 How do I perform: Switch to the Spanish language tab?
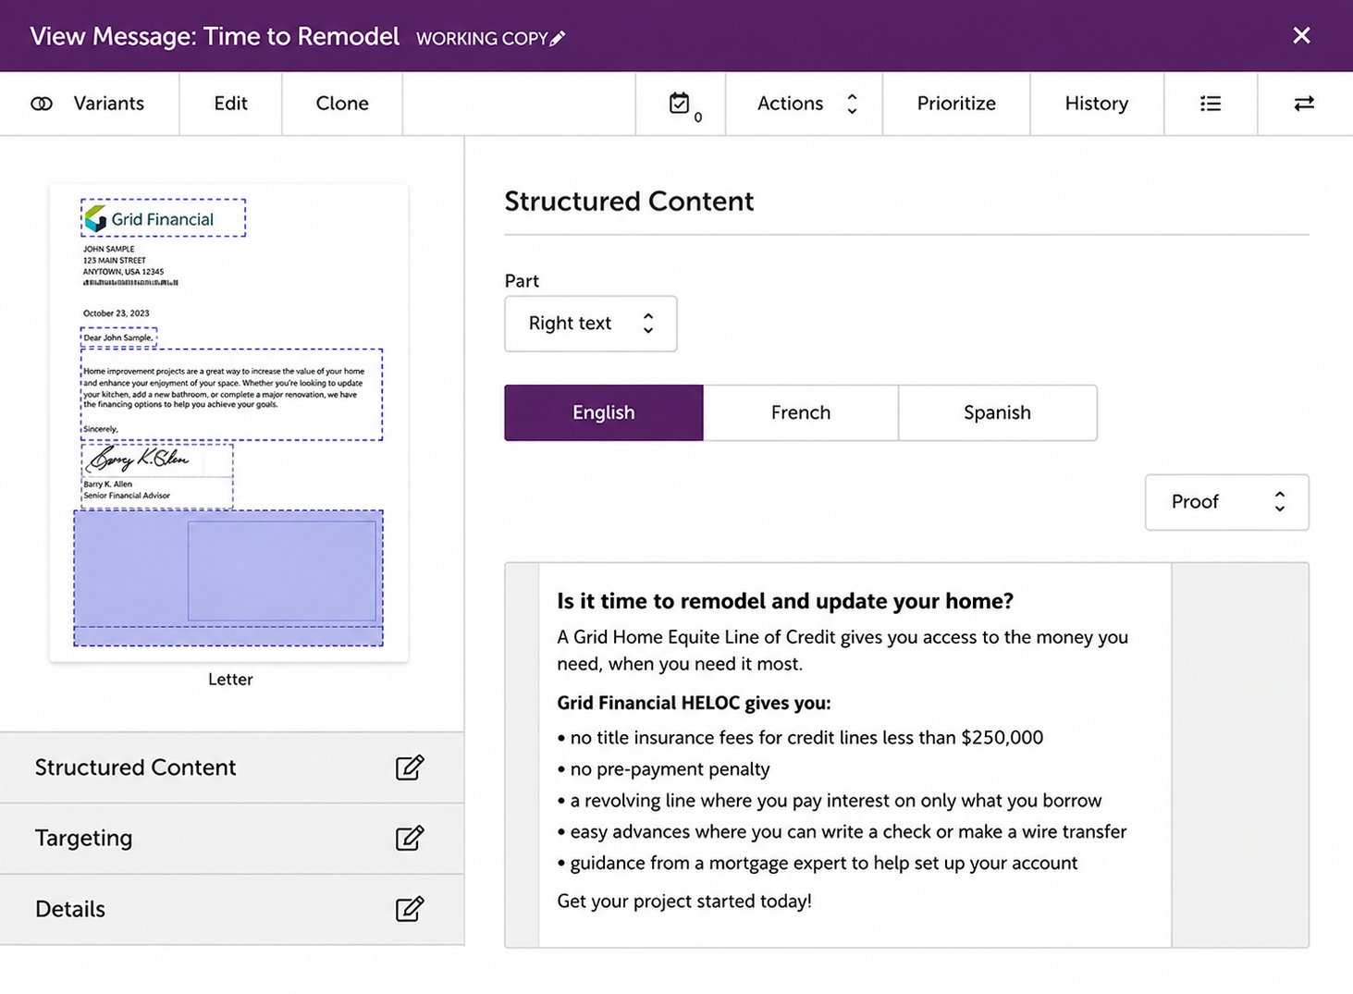pos(998,412)
